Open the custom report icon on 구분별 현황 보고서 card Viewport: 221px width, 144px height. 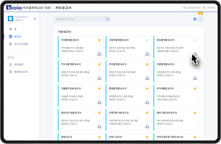click(x=195, y=78)
